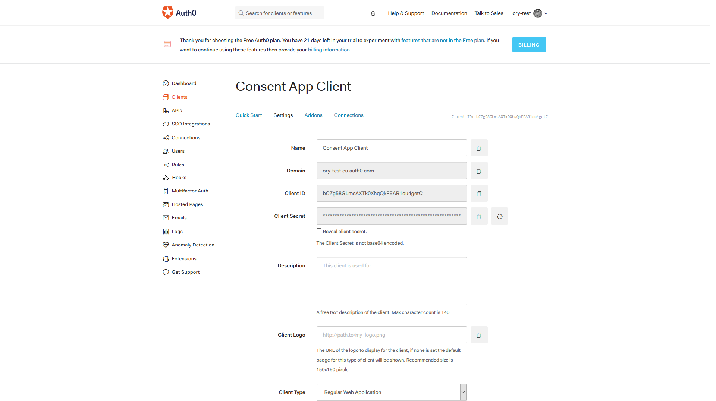Switch to the Quick Start tab
716x401 pixels.
(249, 115)
